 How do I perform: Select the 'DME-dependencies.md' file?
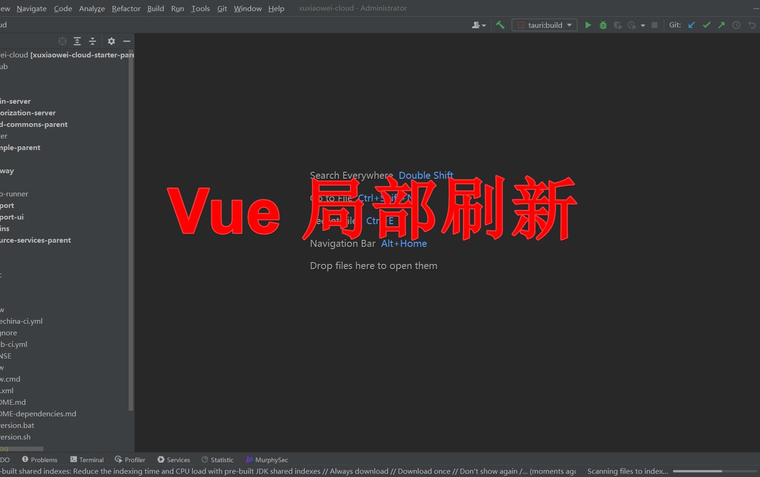(38, 414)
